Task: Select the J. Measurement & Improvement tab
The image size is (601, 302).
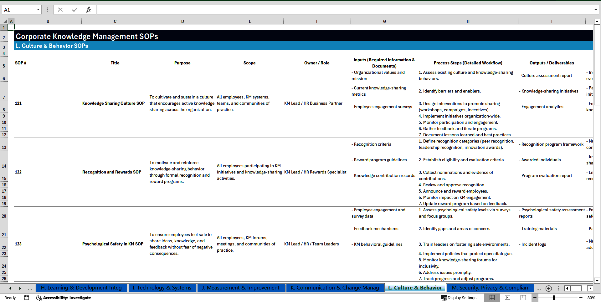Action: [x=240, y=288]
